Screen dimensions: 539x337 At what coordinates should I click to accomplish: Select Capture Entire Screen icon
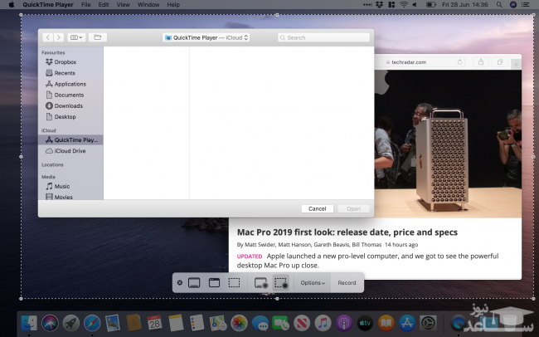tap(194, 283)
